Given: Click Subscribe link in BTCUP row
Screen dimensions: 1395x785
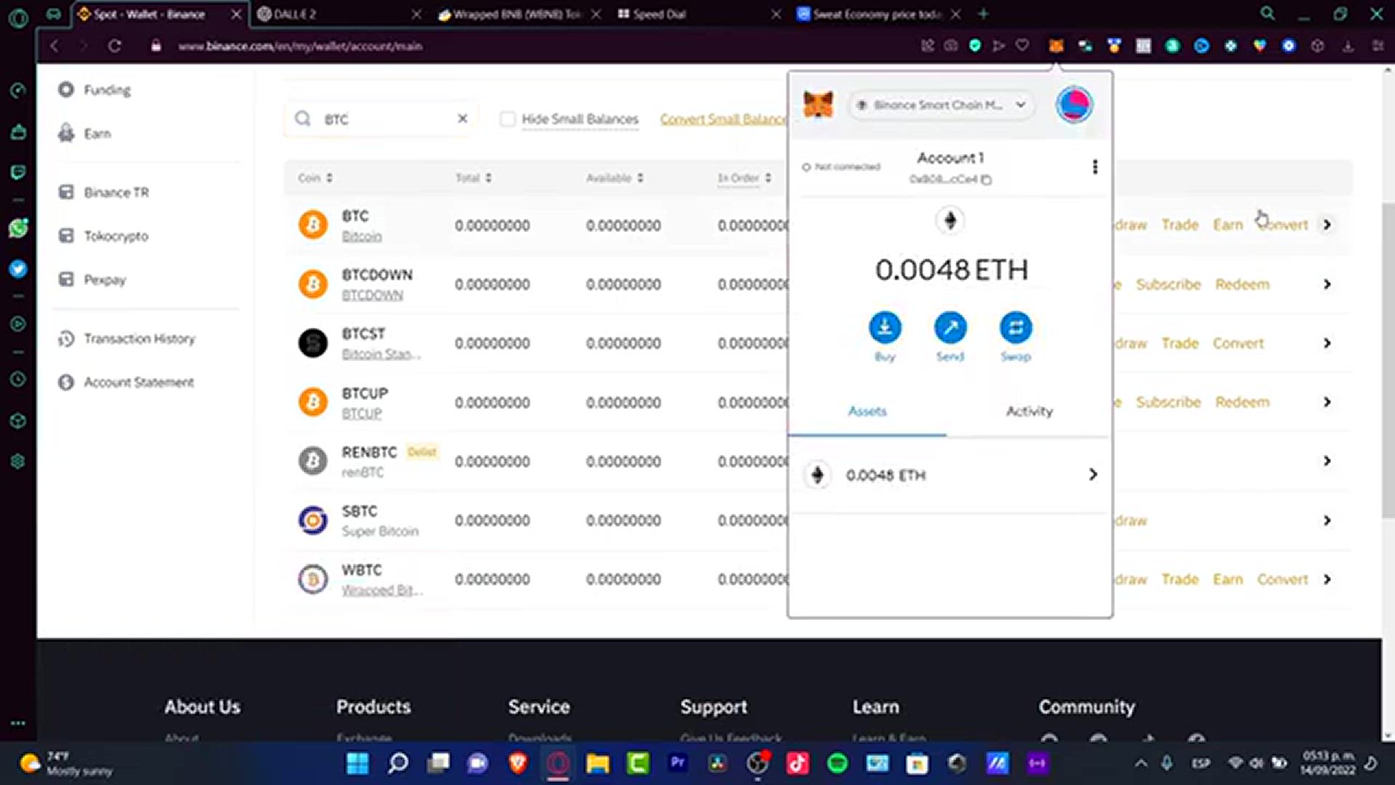Looking at the screenshot, I should click(1168, 402).
